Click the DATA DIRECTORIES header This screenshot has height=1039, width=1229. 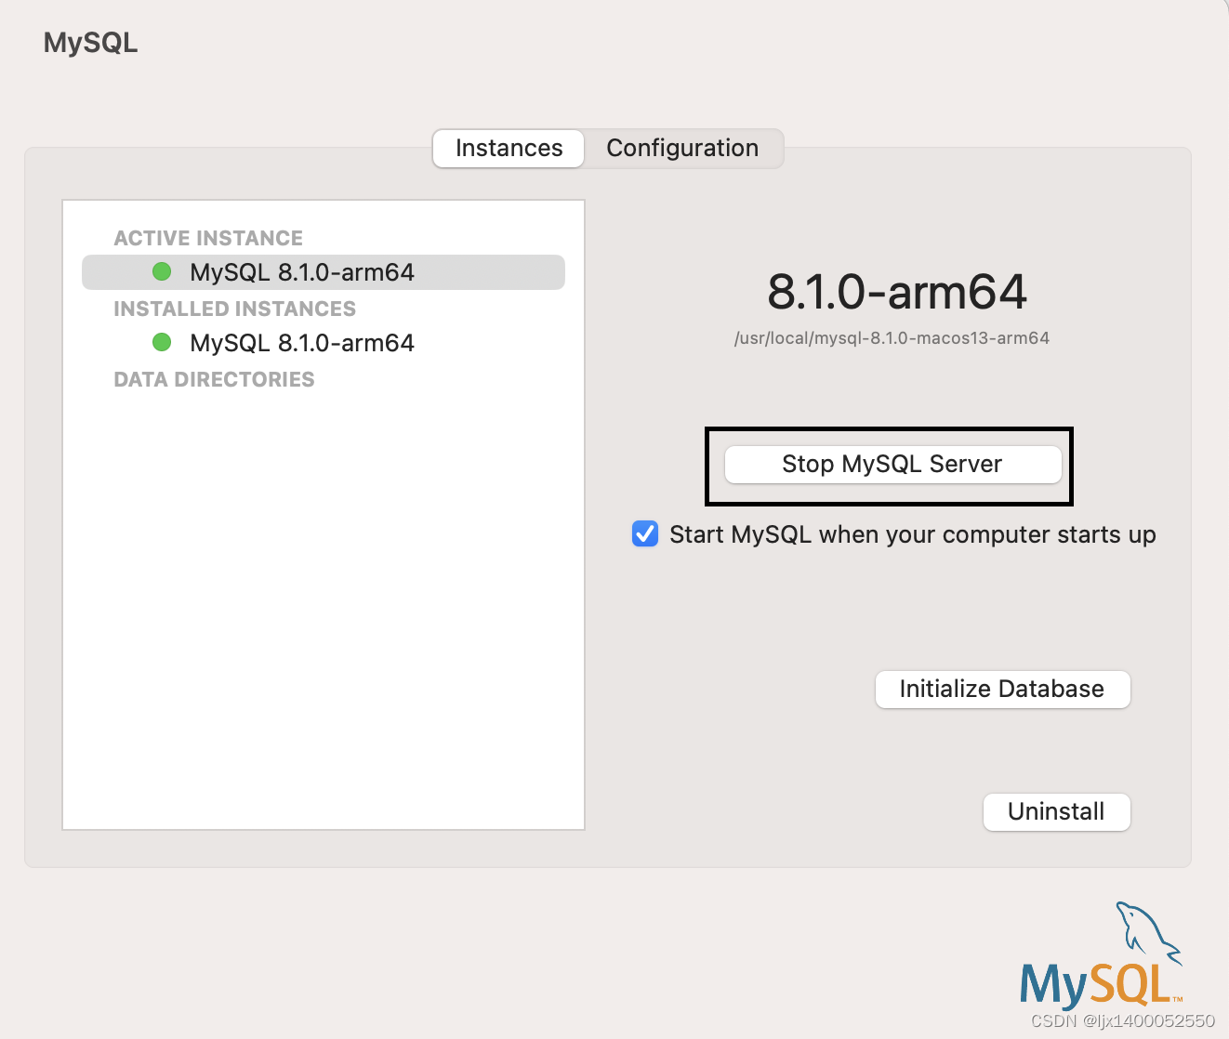pos(214,379)
